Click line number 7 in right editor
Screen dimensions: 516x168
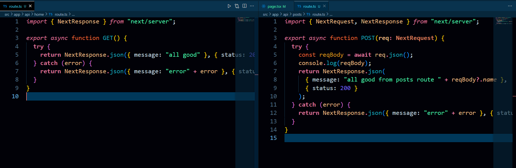(275, 71)
